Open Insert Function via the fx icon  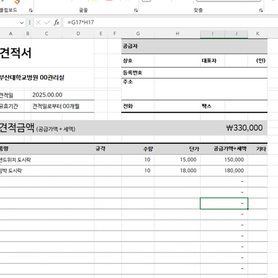coord(56,22)
